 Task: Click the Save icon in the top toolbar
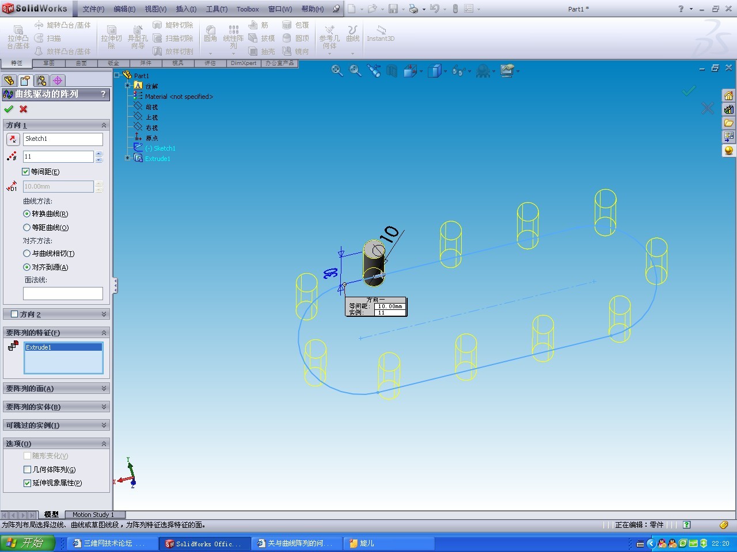[393, 9]
